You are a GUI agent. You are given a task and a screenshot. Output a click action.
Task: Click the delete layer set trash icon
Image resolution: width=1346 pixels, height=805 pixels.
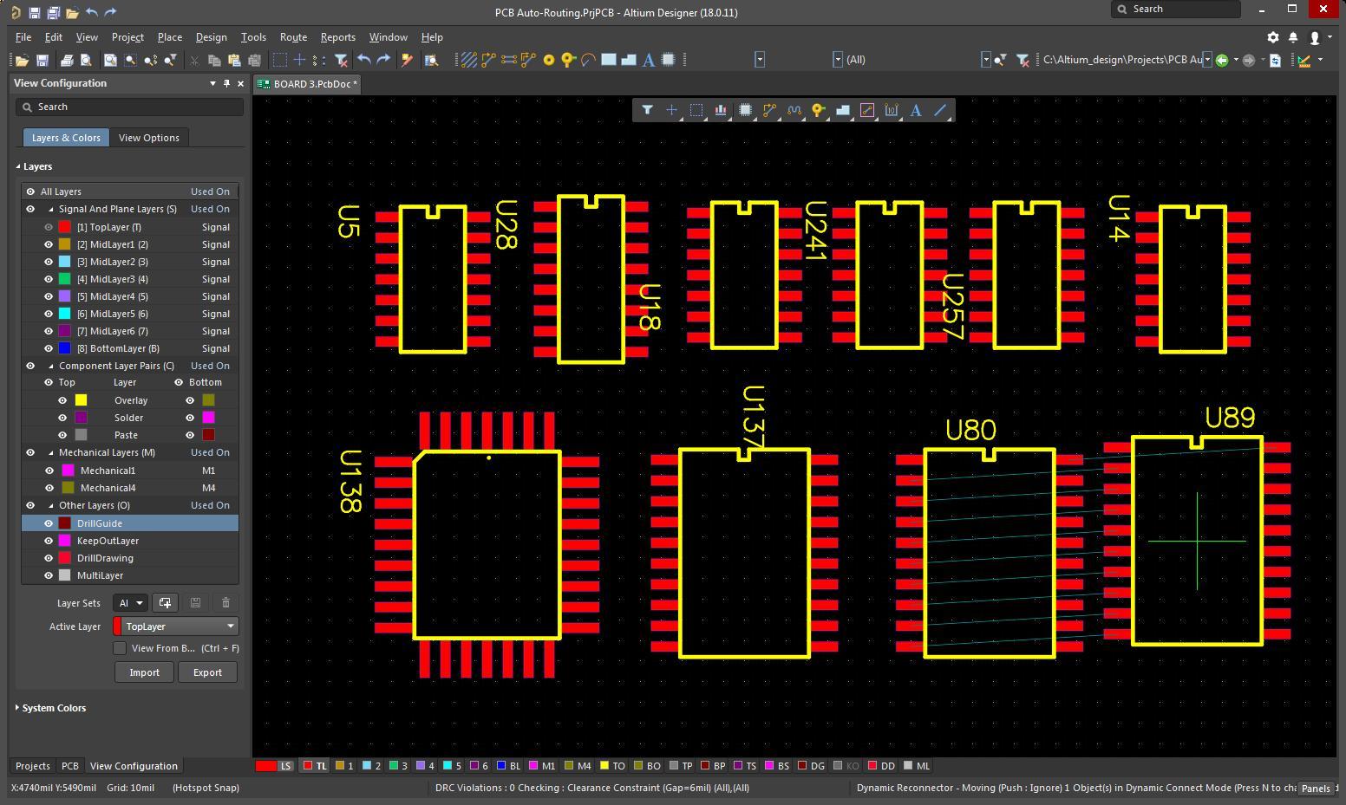click(x=225, y=603)
